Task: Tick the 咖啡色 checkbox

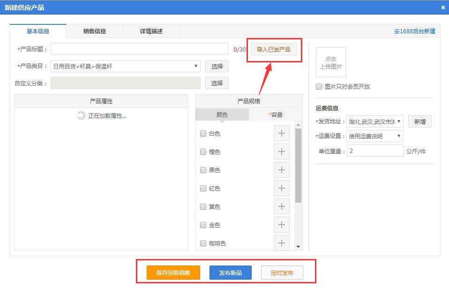Action: click(x=203, y=243)
